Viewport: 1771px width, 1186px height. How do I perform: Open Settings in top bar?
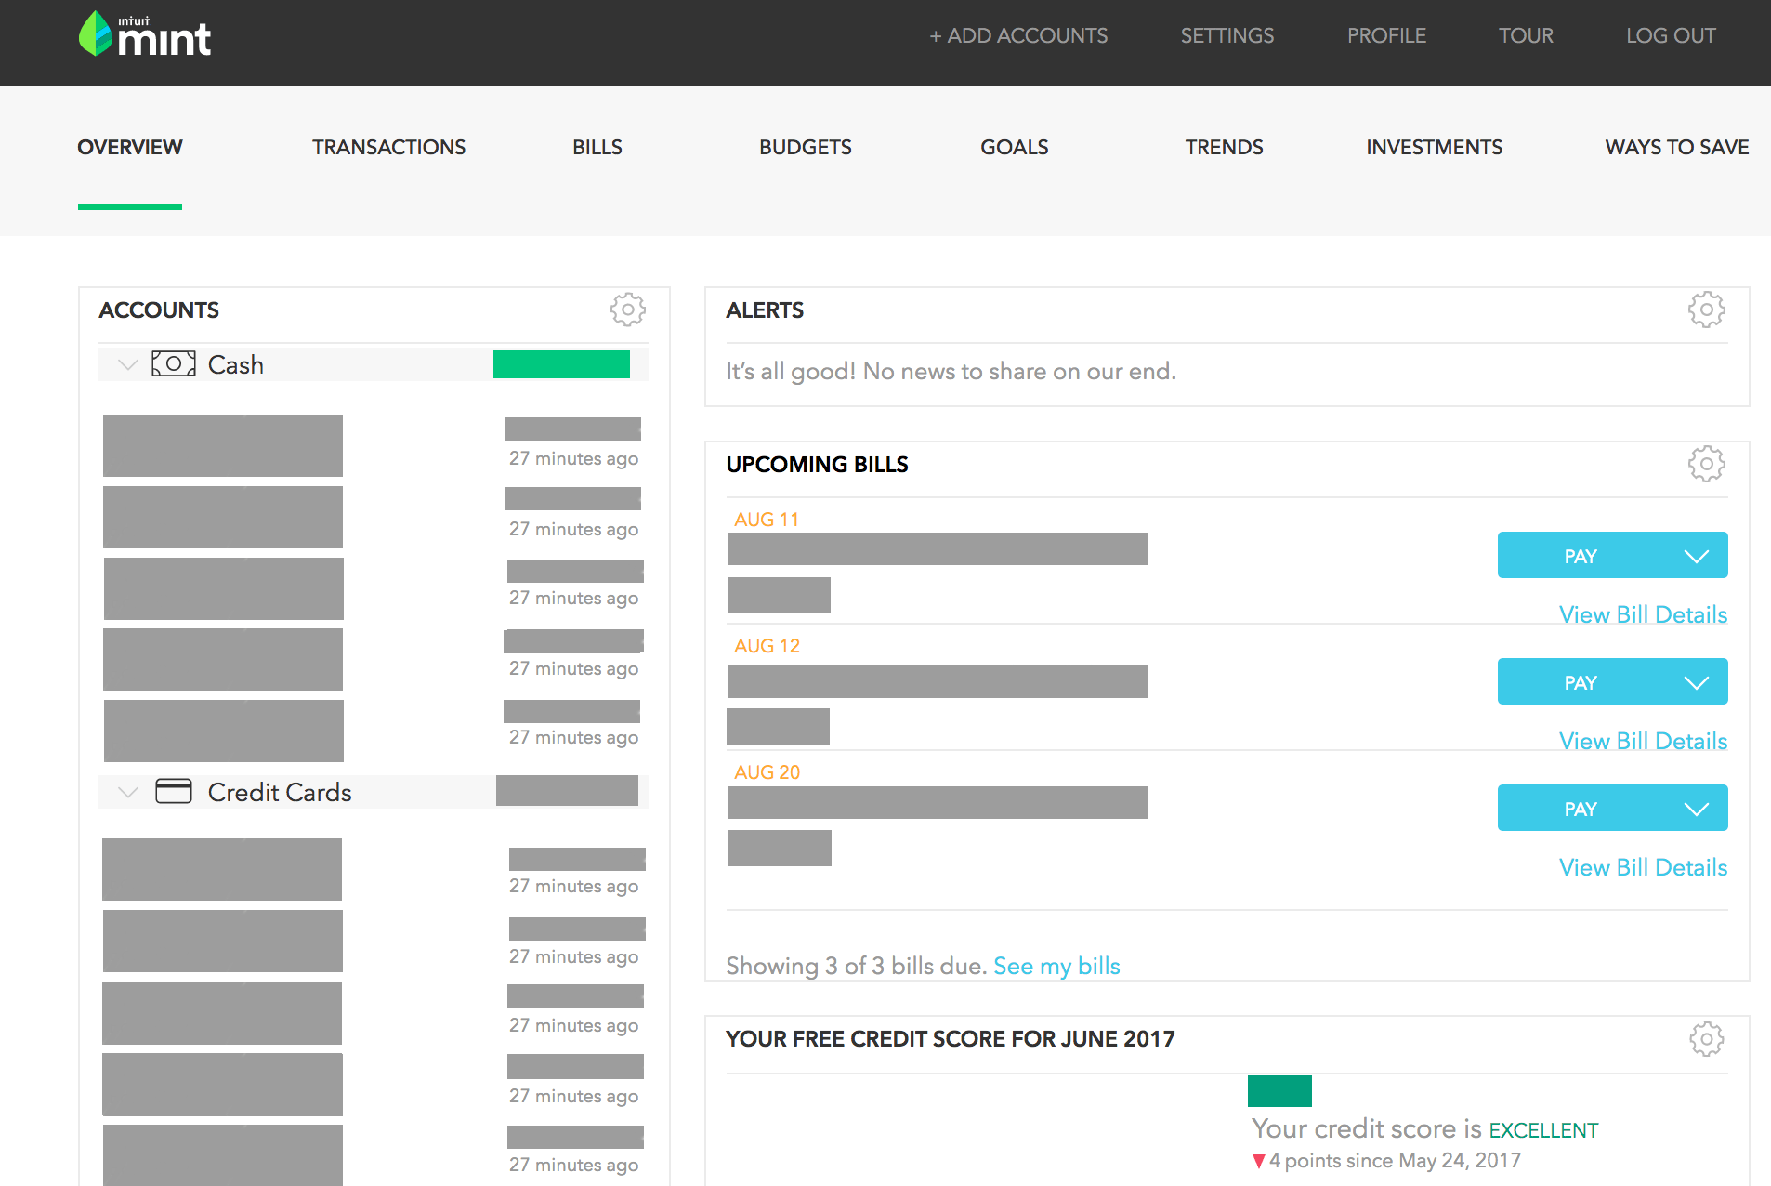1227,35
